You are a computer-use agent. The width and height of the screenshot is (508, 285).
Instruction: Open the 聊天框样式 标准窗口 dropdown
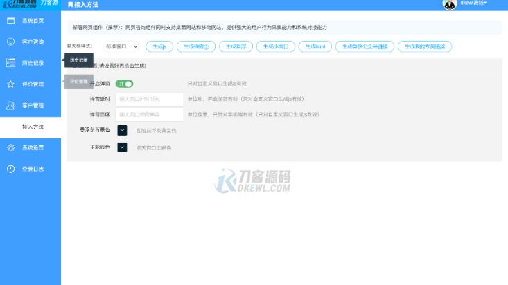point(121,46)
